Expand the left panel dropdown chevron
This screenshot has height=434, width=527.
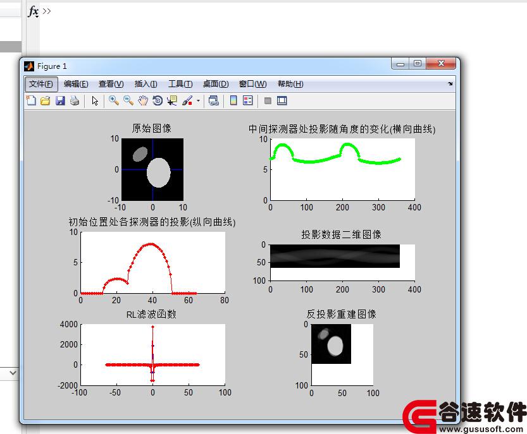coord(13,373)
